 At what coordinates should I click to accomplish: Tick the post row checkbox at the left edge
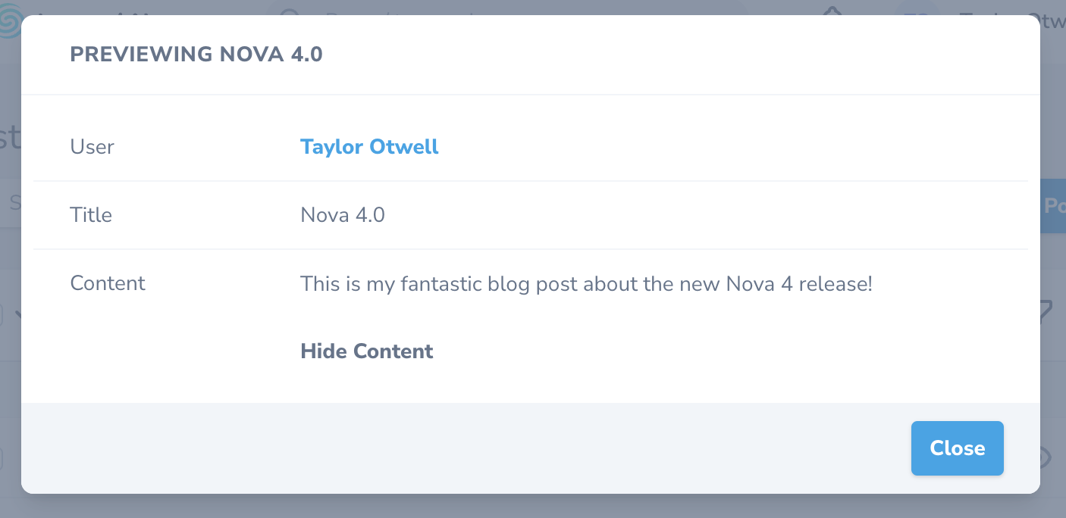pos(2,459)
